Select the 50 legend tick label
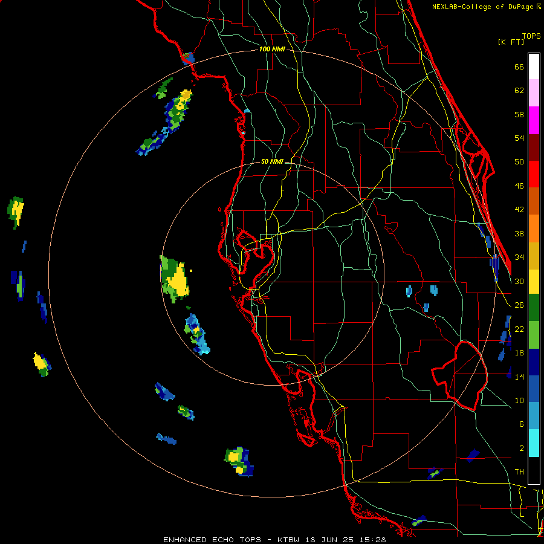Viewport: 544px width, 544px height. (x=519, y=161)
